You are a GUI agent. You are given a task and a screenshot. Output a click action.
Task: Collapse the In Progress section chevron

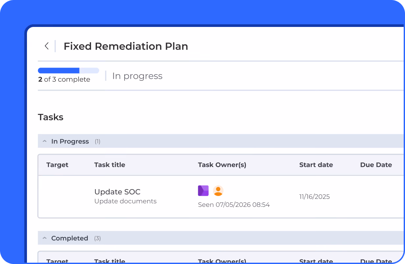(44, 142)
